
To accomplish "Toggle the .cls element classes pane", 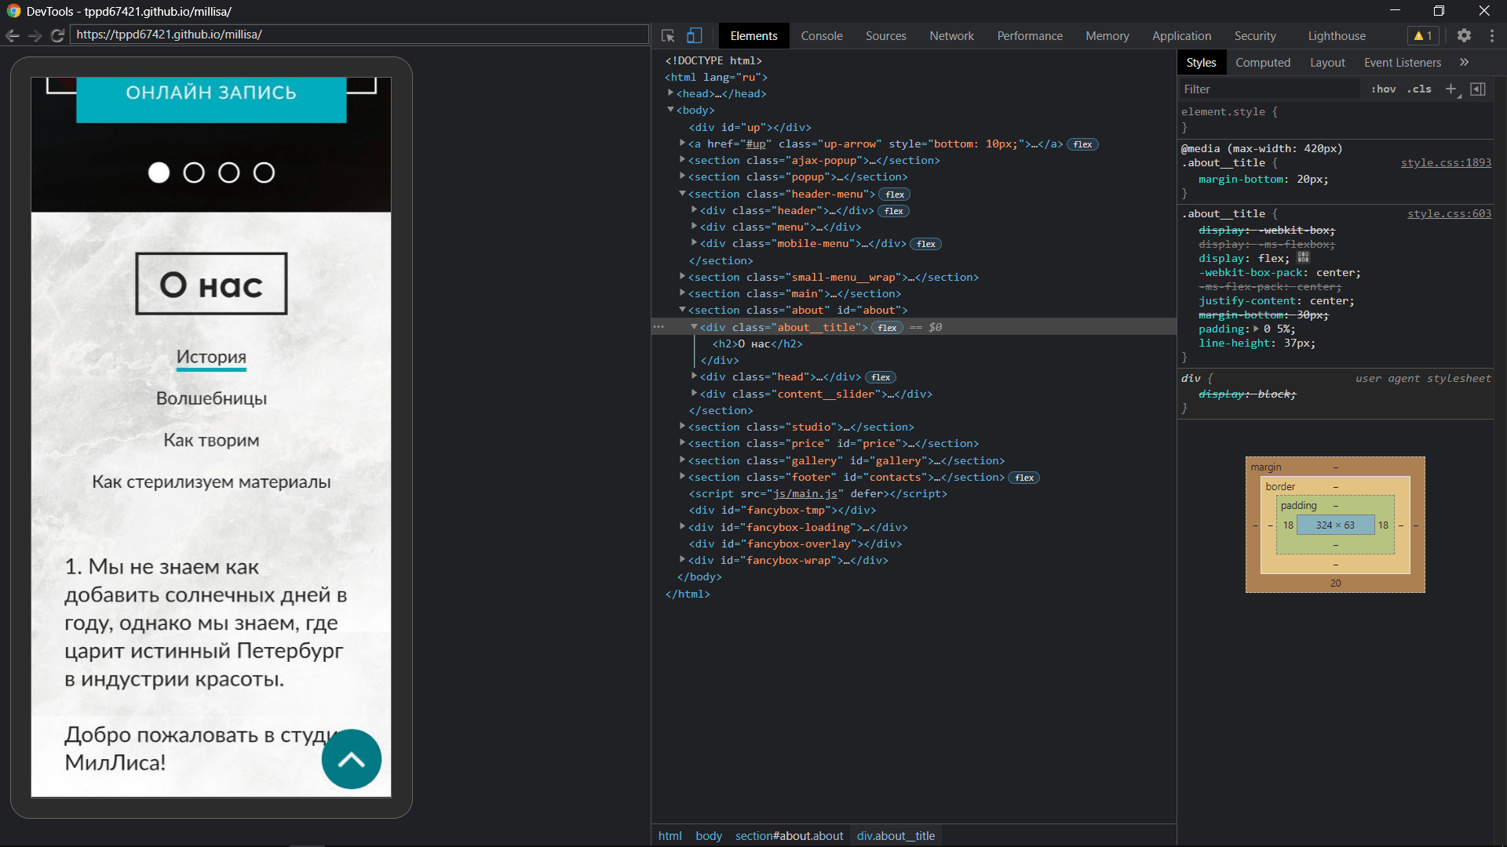I will pos(1419,89).
